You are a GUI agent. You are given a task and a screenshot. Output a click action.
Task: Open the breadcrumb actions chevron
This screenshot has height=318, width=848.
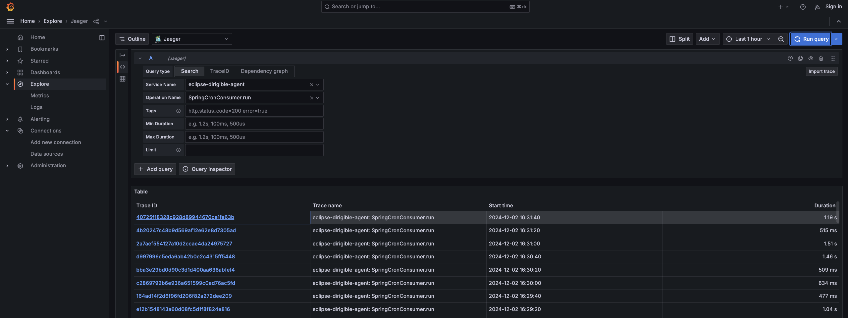pos(106,21)
